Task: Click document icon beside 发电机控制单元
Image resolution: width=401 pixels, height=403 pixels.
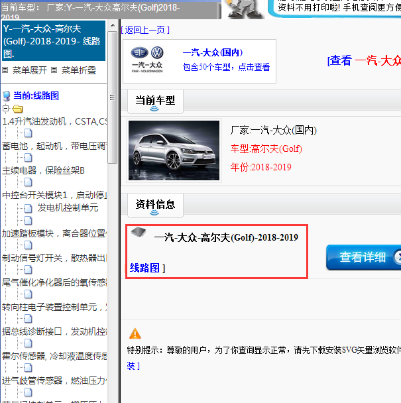Action: [x=29, y=208]
